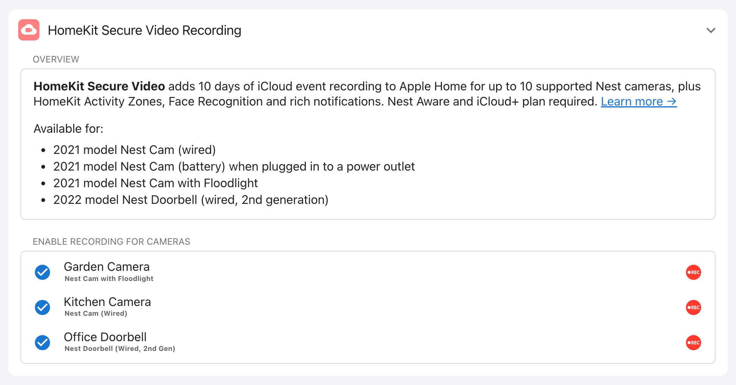The width and height of the screenshot is (736, 385).
Task: Click the Nest Doorbell (Wired, 2nd Gen) subtitle
Action: point(120,349)
